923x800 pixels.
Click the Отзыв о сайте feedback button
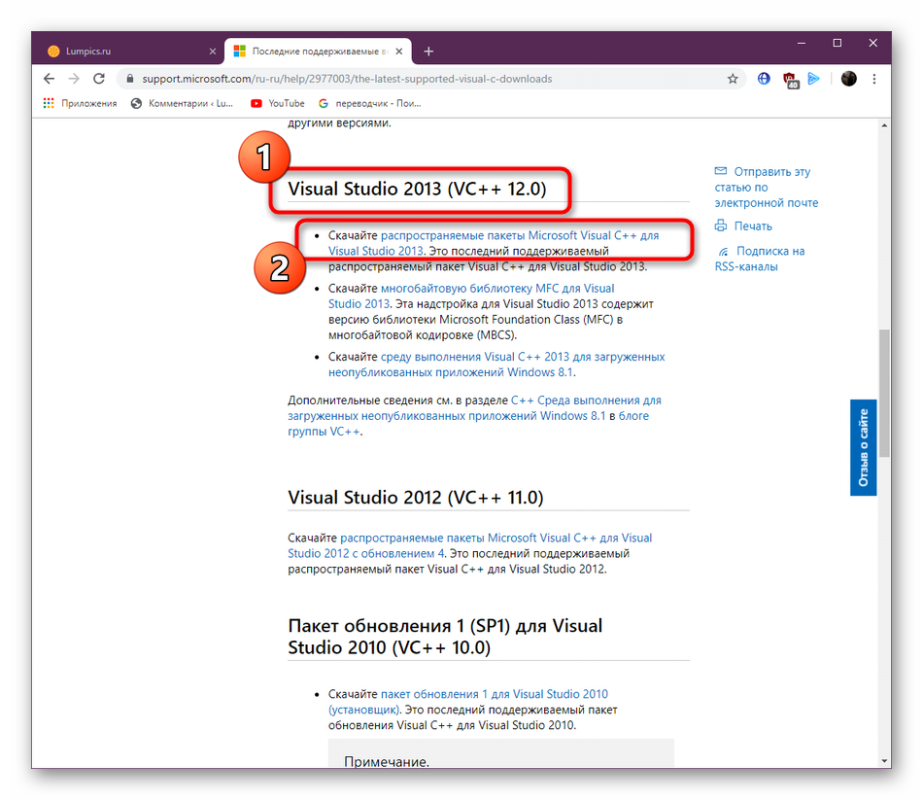[x=863, y=447]
